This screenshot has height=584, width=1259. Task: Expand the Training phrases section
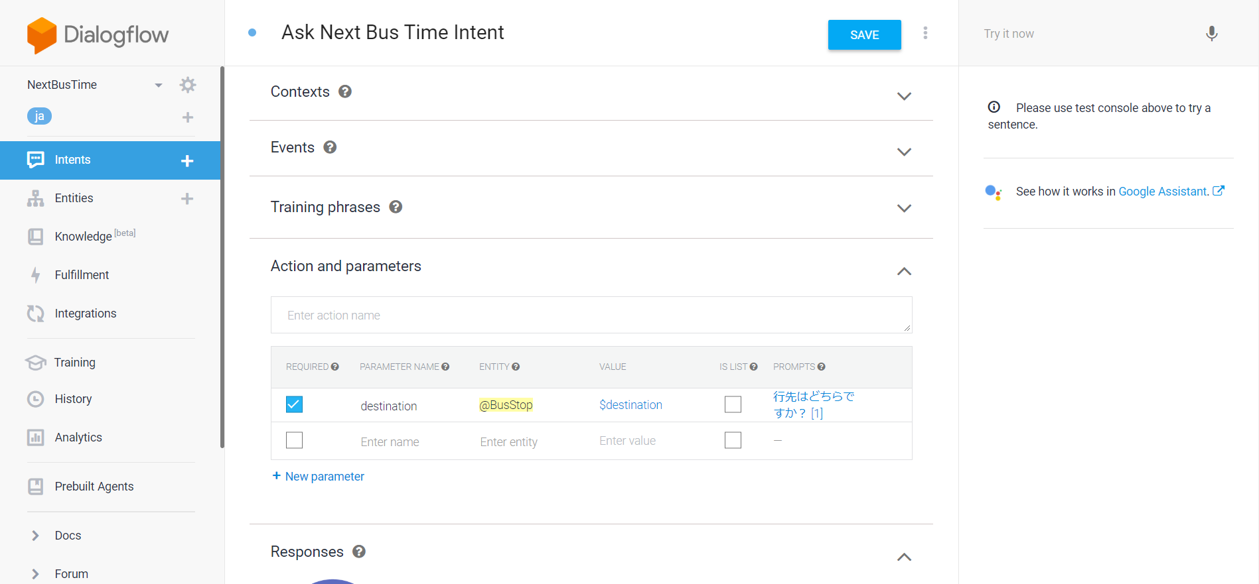pos(904,208)
